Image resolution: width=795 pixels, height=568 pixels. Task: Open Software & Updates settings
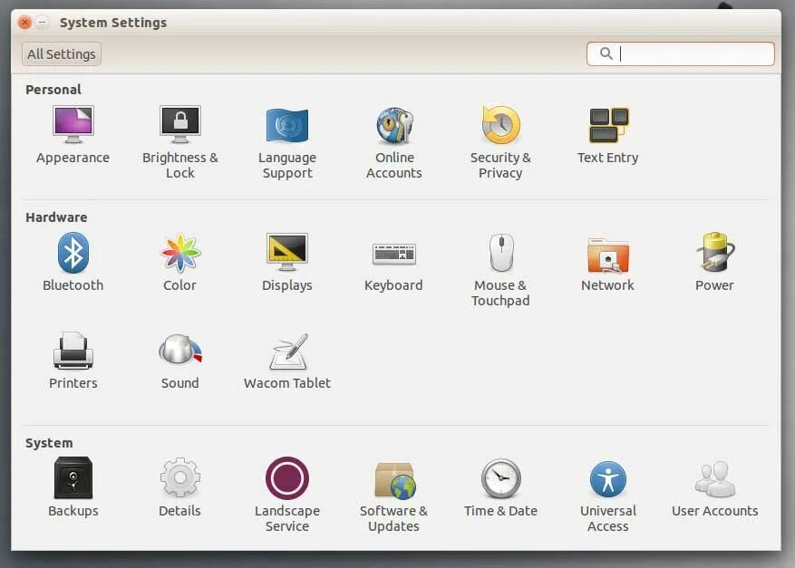(394, 496)
